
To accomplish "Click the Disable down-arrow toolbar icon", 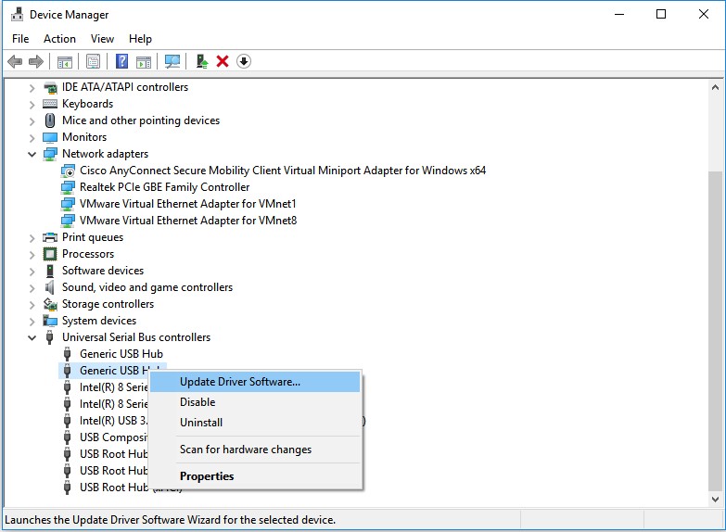I will click(x=244, y=61).
